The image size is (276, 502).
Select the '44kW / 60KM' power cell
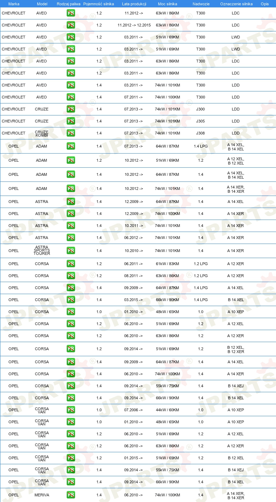pyautogui.click(x=168, y=410)
